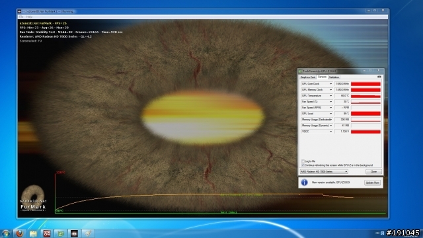This screenshot has width=423, height=238.
Task: Click the GPU Core Clock red graph bar
Action: (x=365, y=84)
